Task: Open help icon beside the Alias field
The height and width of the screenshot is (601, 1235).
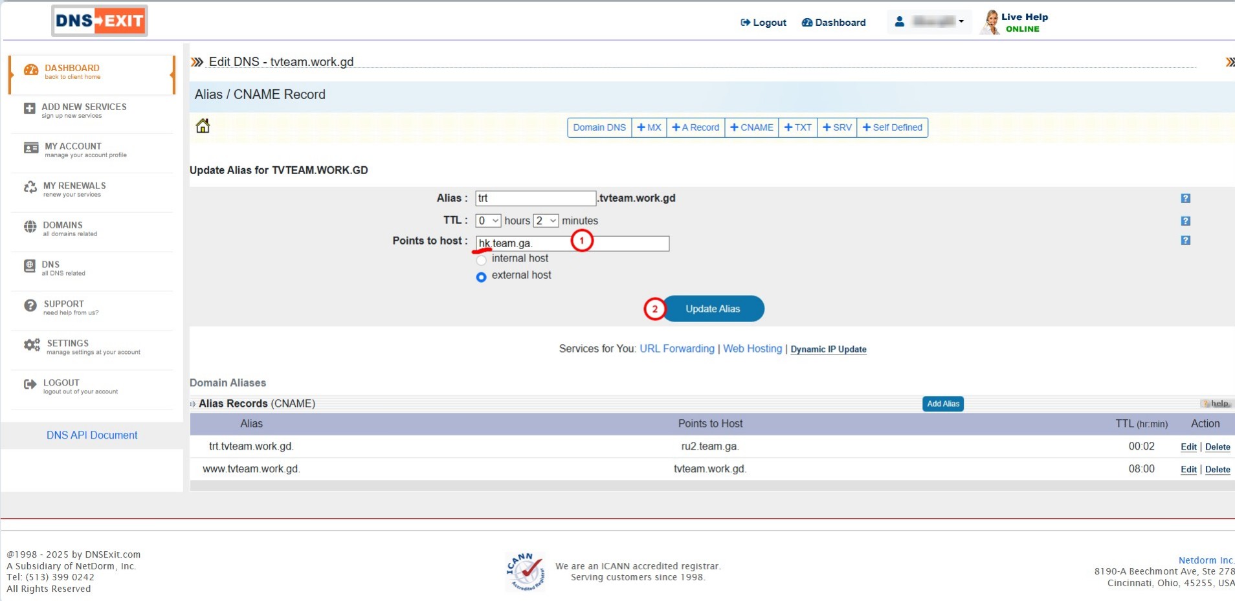Action: [1185, 199]
